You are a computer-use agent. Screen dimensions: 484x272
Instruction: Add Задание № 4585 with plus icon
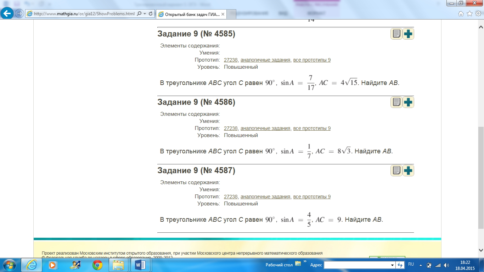[408, 34]
